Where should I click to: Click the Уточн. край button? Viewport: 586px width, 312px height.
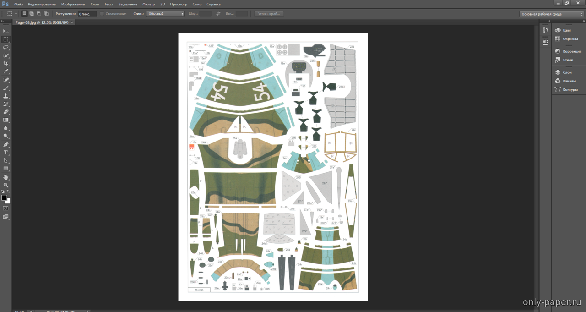269,14
